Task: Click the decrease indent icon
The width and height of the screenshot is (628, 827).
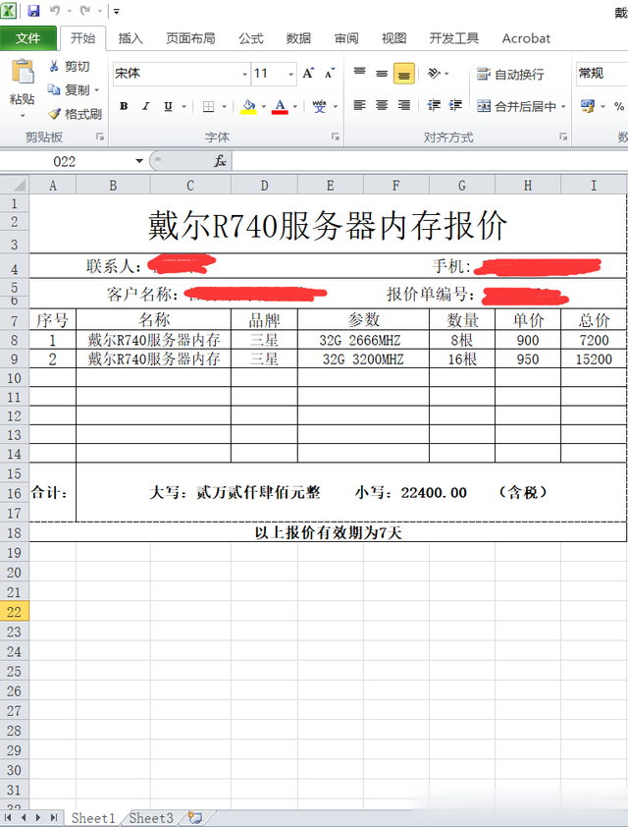Action: pyautogui.click(x=434, y=105)
